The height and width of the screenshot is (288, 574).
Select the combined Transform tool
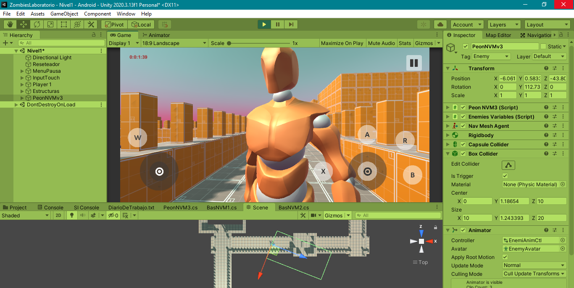pos(77,24)
